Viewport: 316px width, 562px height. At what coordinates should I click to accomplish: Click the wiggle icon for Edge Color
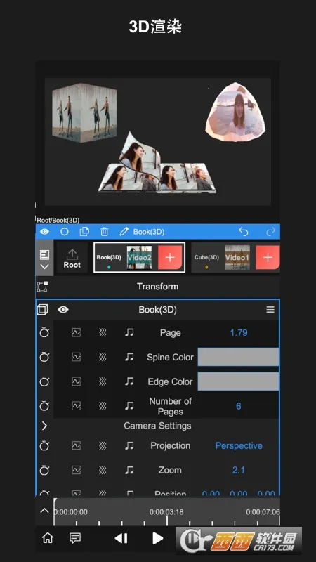pyautogui.click(x=103, y=381)
